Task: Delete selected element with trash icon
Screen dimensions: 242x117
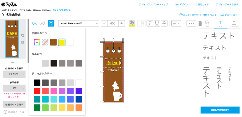Action: point(200,24)
